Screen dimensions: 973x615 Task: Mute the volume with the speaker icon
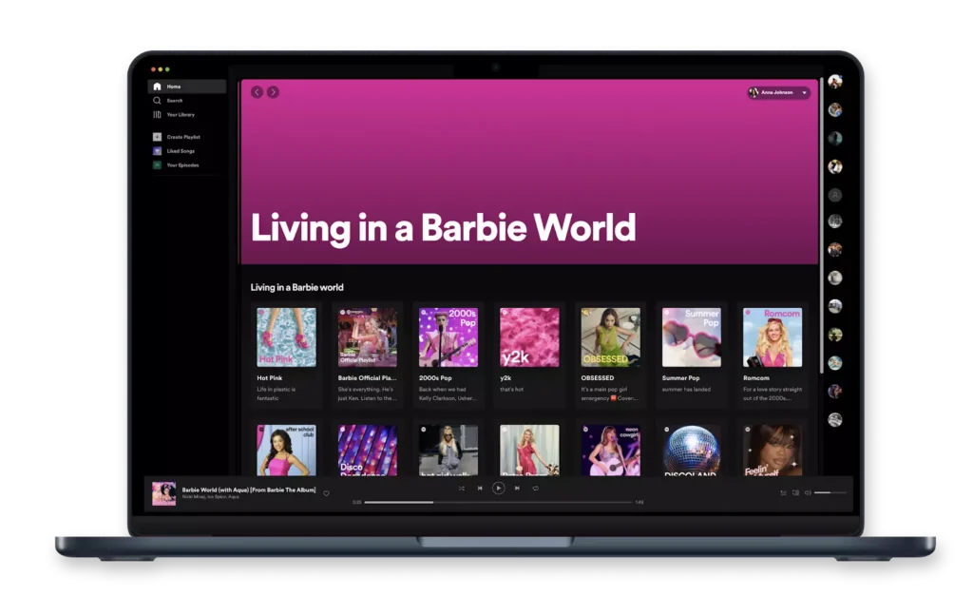click(x=807, y=492)
